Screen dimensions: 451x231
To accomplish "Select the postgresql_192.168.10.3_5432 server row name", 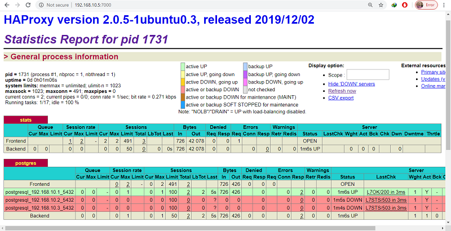I will (x=39, y=208).
